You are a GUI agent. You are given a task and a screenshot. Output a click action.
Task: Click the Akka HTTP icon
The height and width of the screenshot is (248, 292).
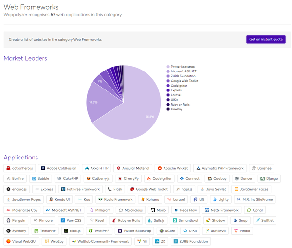(x=87, y=168)
